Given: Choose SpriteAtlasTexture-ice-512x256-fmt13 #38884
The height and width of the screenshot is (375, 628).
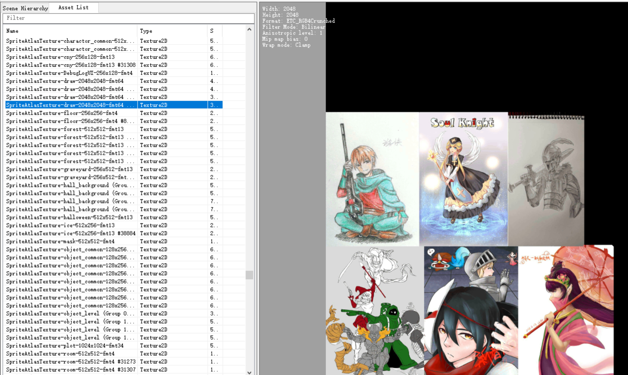Looking at the screenshot, I should click(114, 233).
